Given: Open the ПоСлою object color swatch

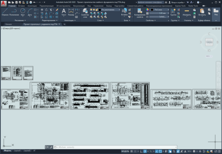Looking at the screenshot, I should point(159,10).
